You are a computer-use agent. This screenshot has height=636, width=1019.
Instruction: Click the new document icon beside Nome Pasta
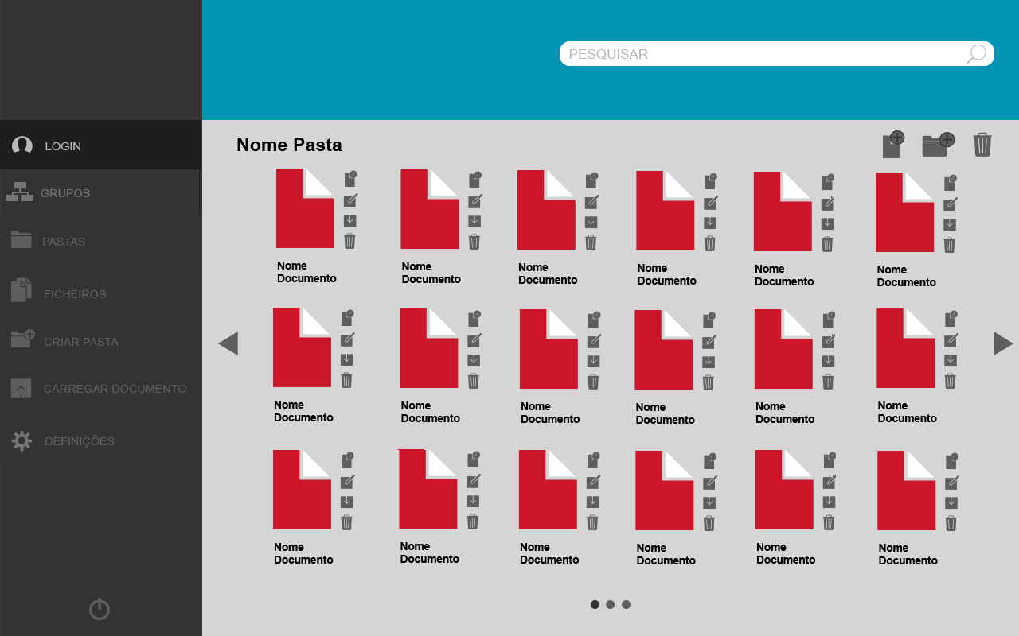893,145
